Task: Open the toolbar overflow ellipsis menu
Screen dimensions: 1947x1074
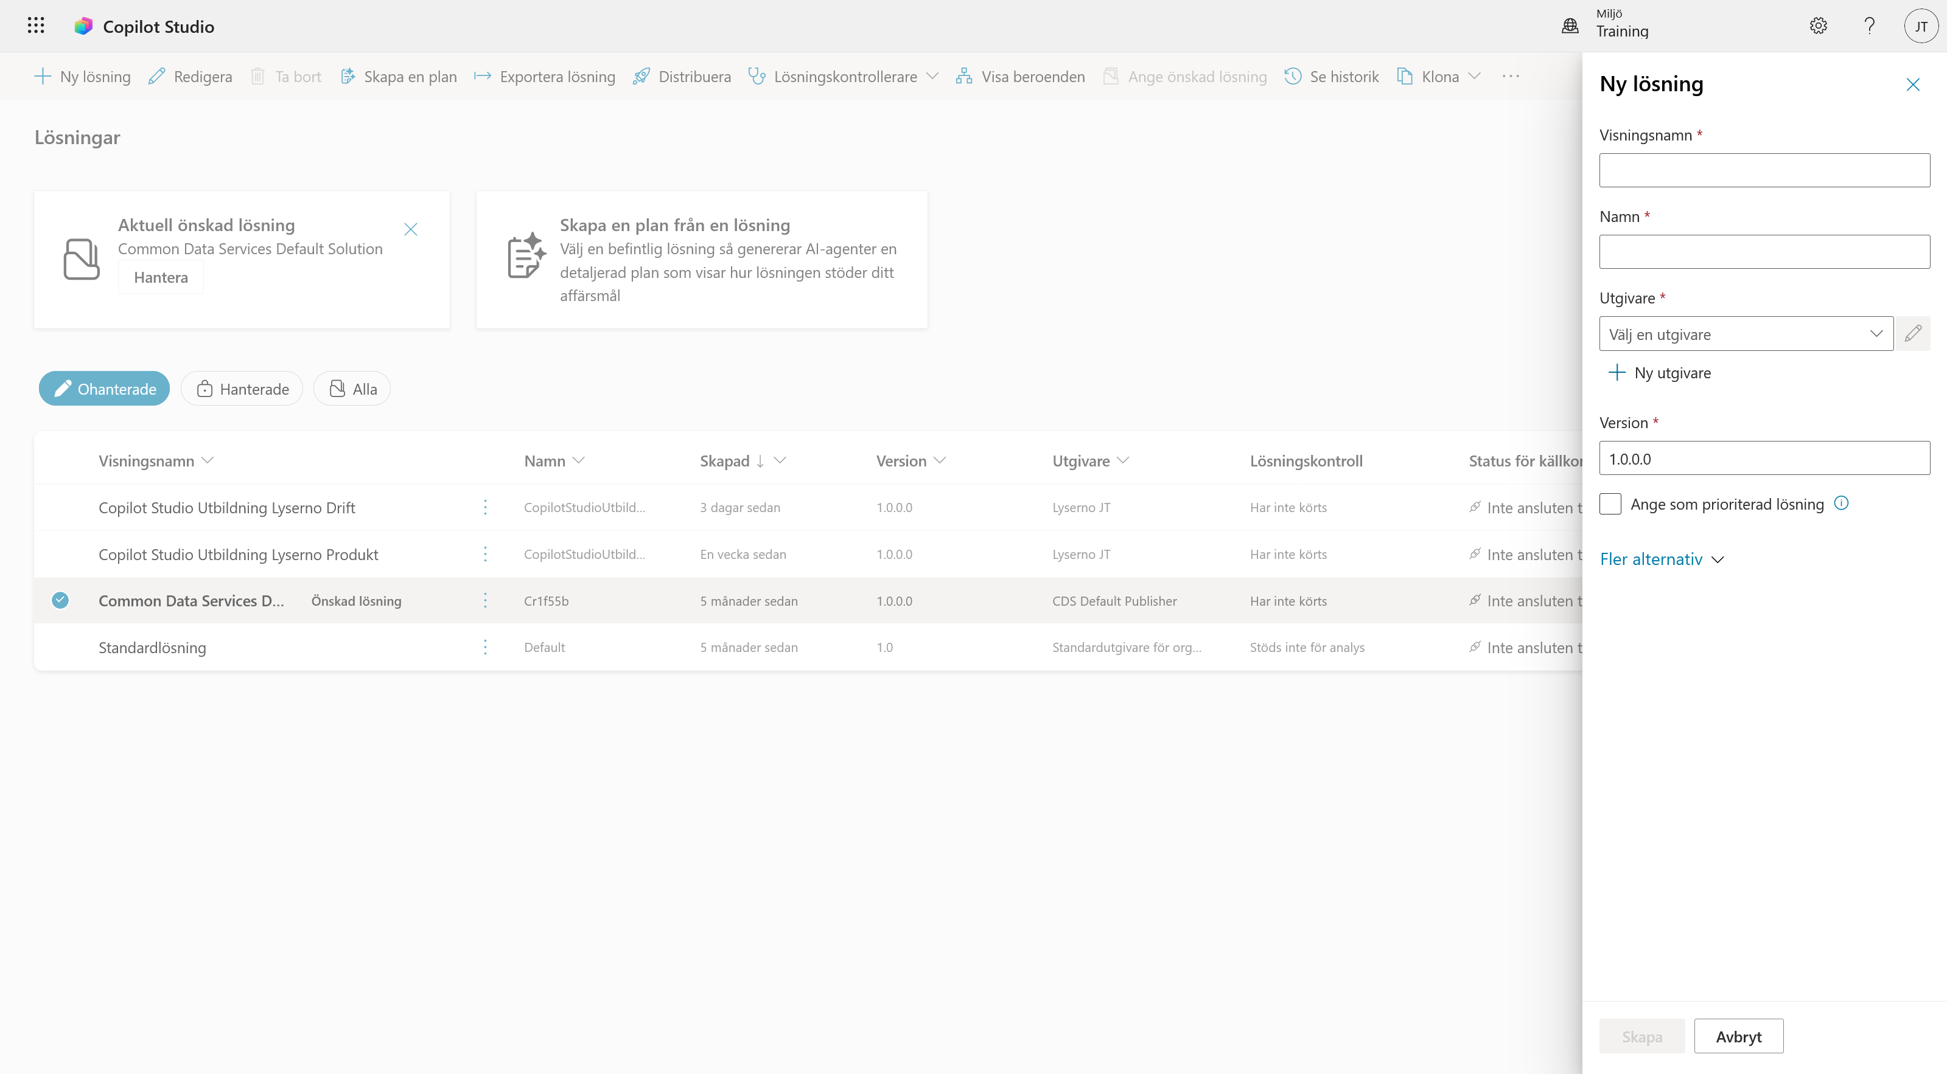Action: 1510,76
